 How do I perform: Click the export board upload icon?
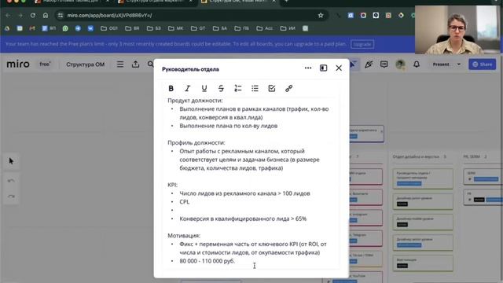pyautogui.click(x=135, y=64)
